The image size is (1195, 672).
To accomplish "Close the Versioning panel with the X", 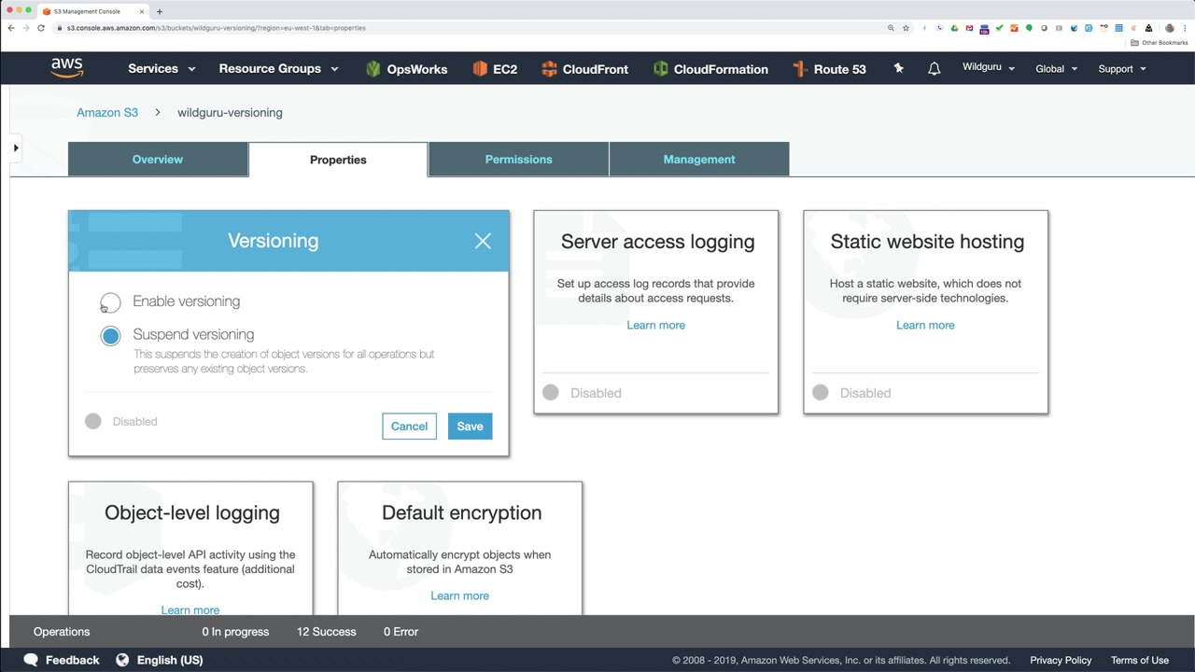I will [483, 242].
